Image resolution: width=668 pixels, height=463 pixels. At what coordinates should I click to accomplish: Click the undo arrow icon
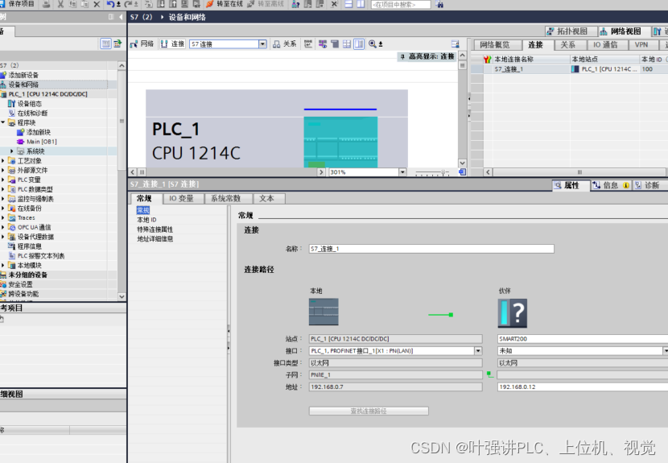coord(111,4)
